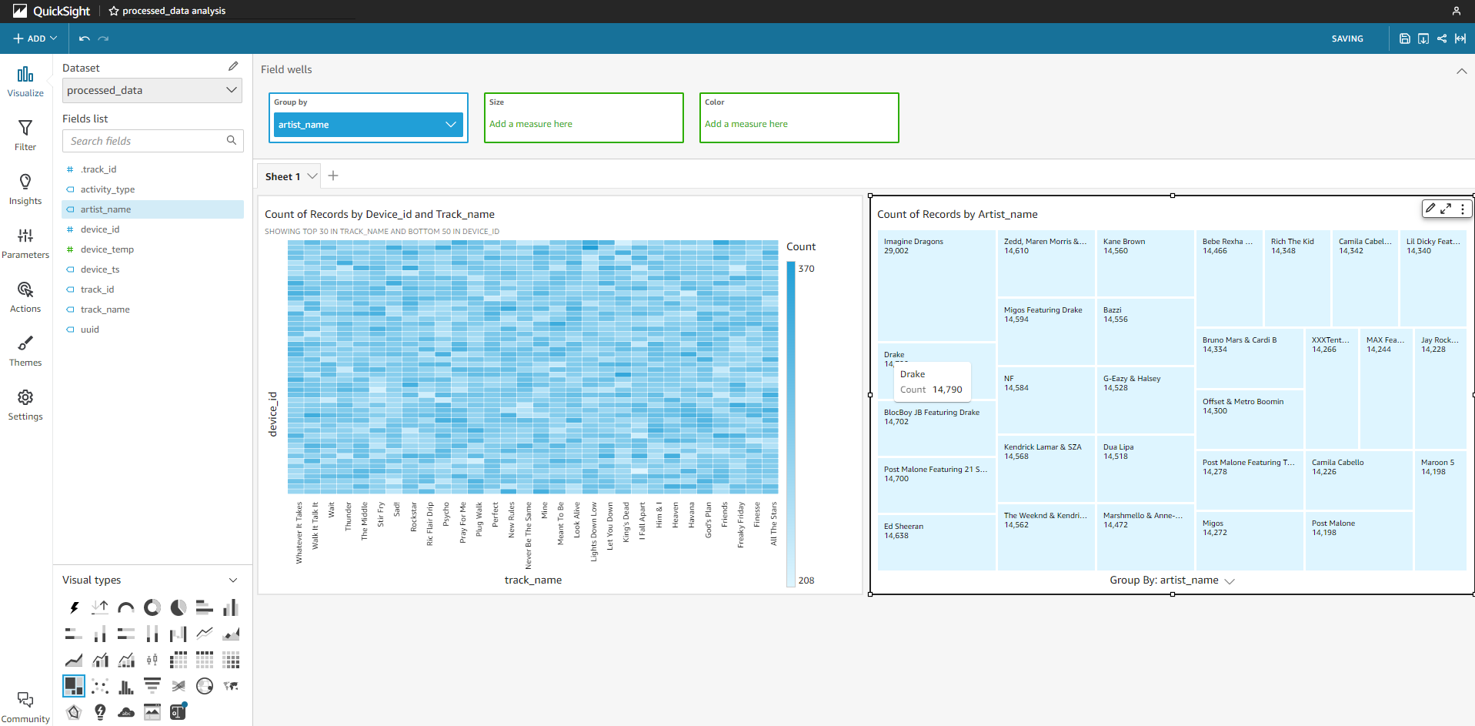Select the word cloud visual type
This screenshot has width=1475, height=726.
pyautogui.click(x=126, y=712)
